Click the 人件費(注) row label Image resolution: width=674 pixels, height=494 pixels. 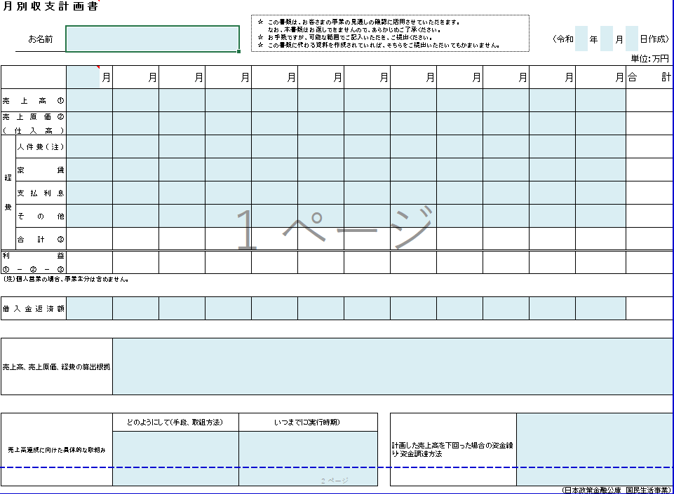coord(41,147)
